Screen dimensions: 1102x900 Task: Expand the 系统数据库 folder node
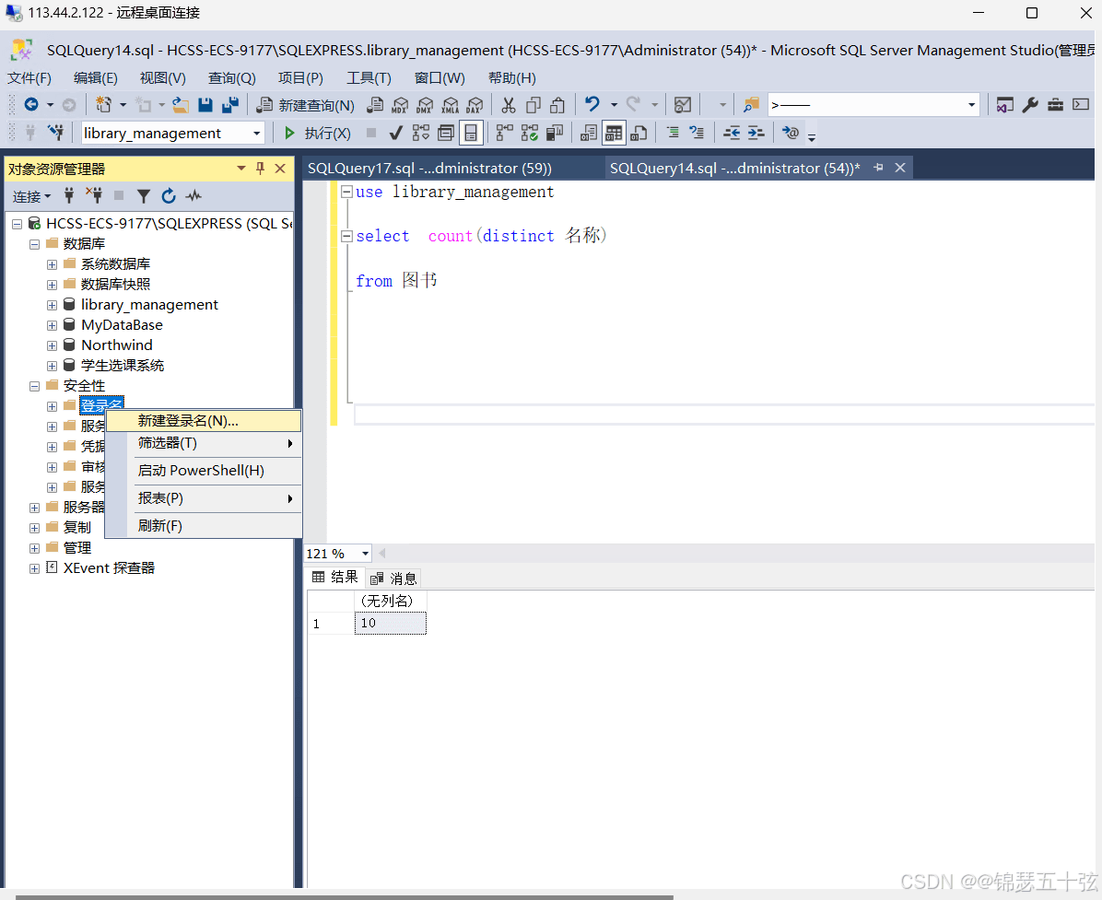[x=52, y=265]
